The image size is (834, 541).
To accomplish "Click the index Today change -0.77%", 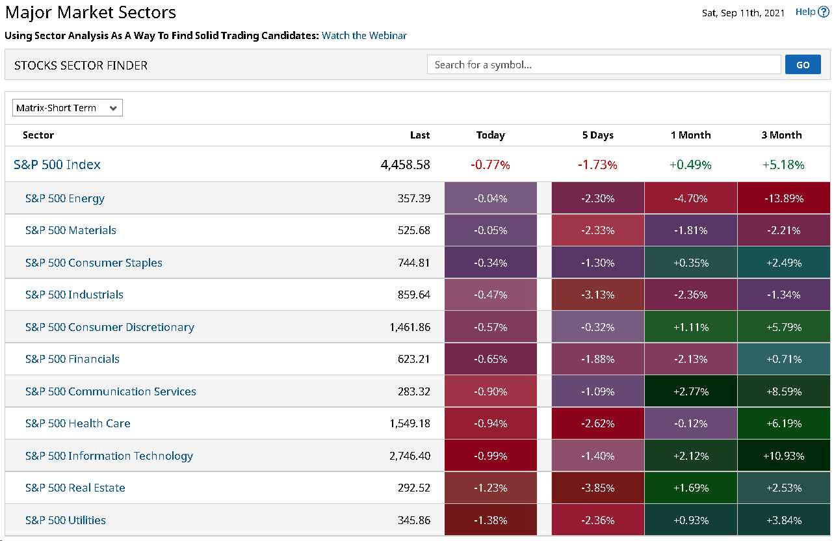I will click(491, 165).
